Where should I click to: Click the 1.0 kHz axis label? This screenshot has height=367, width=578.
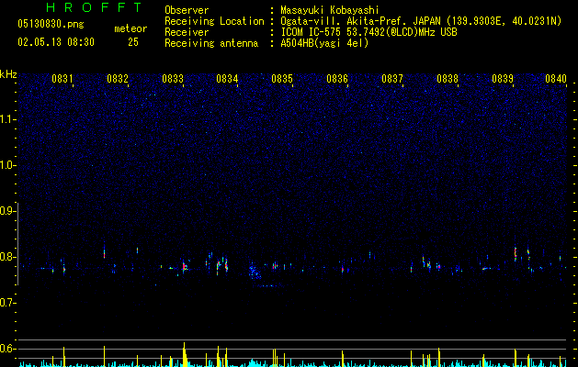pos(7,165)
